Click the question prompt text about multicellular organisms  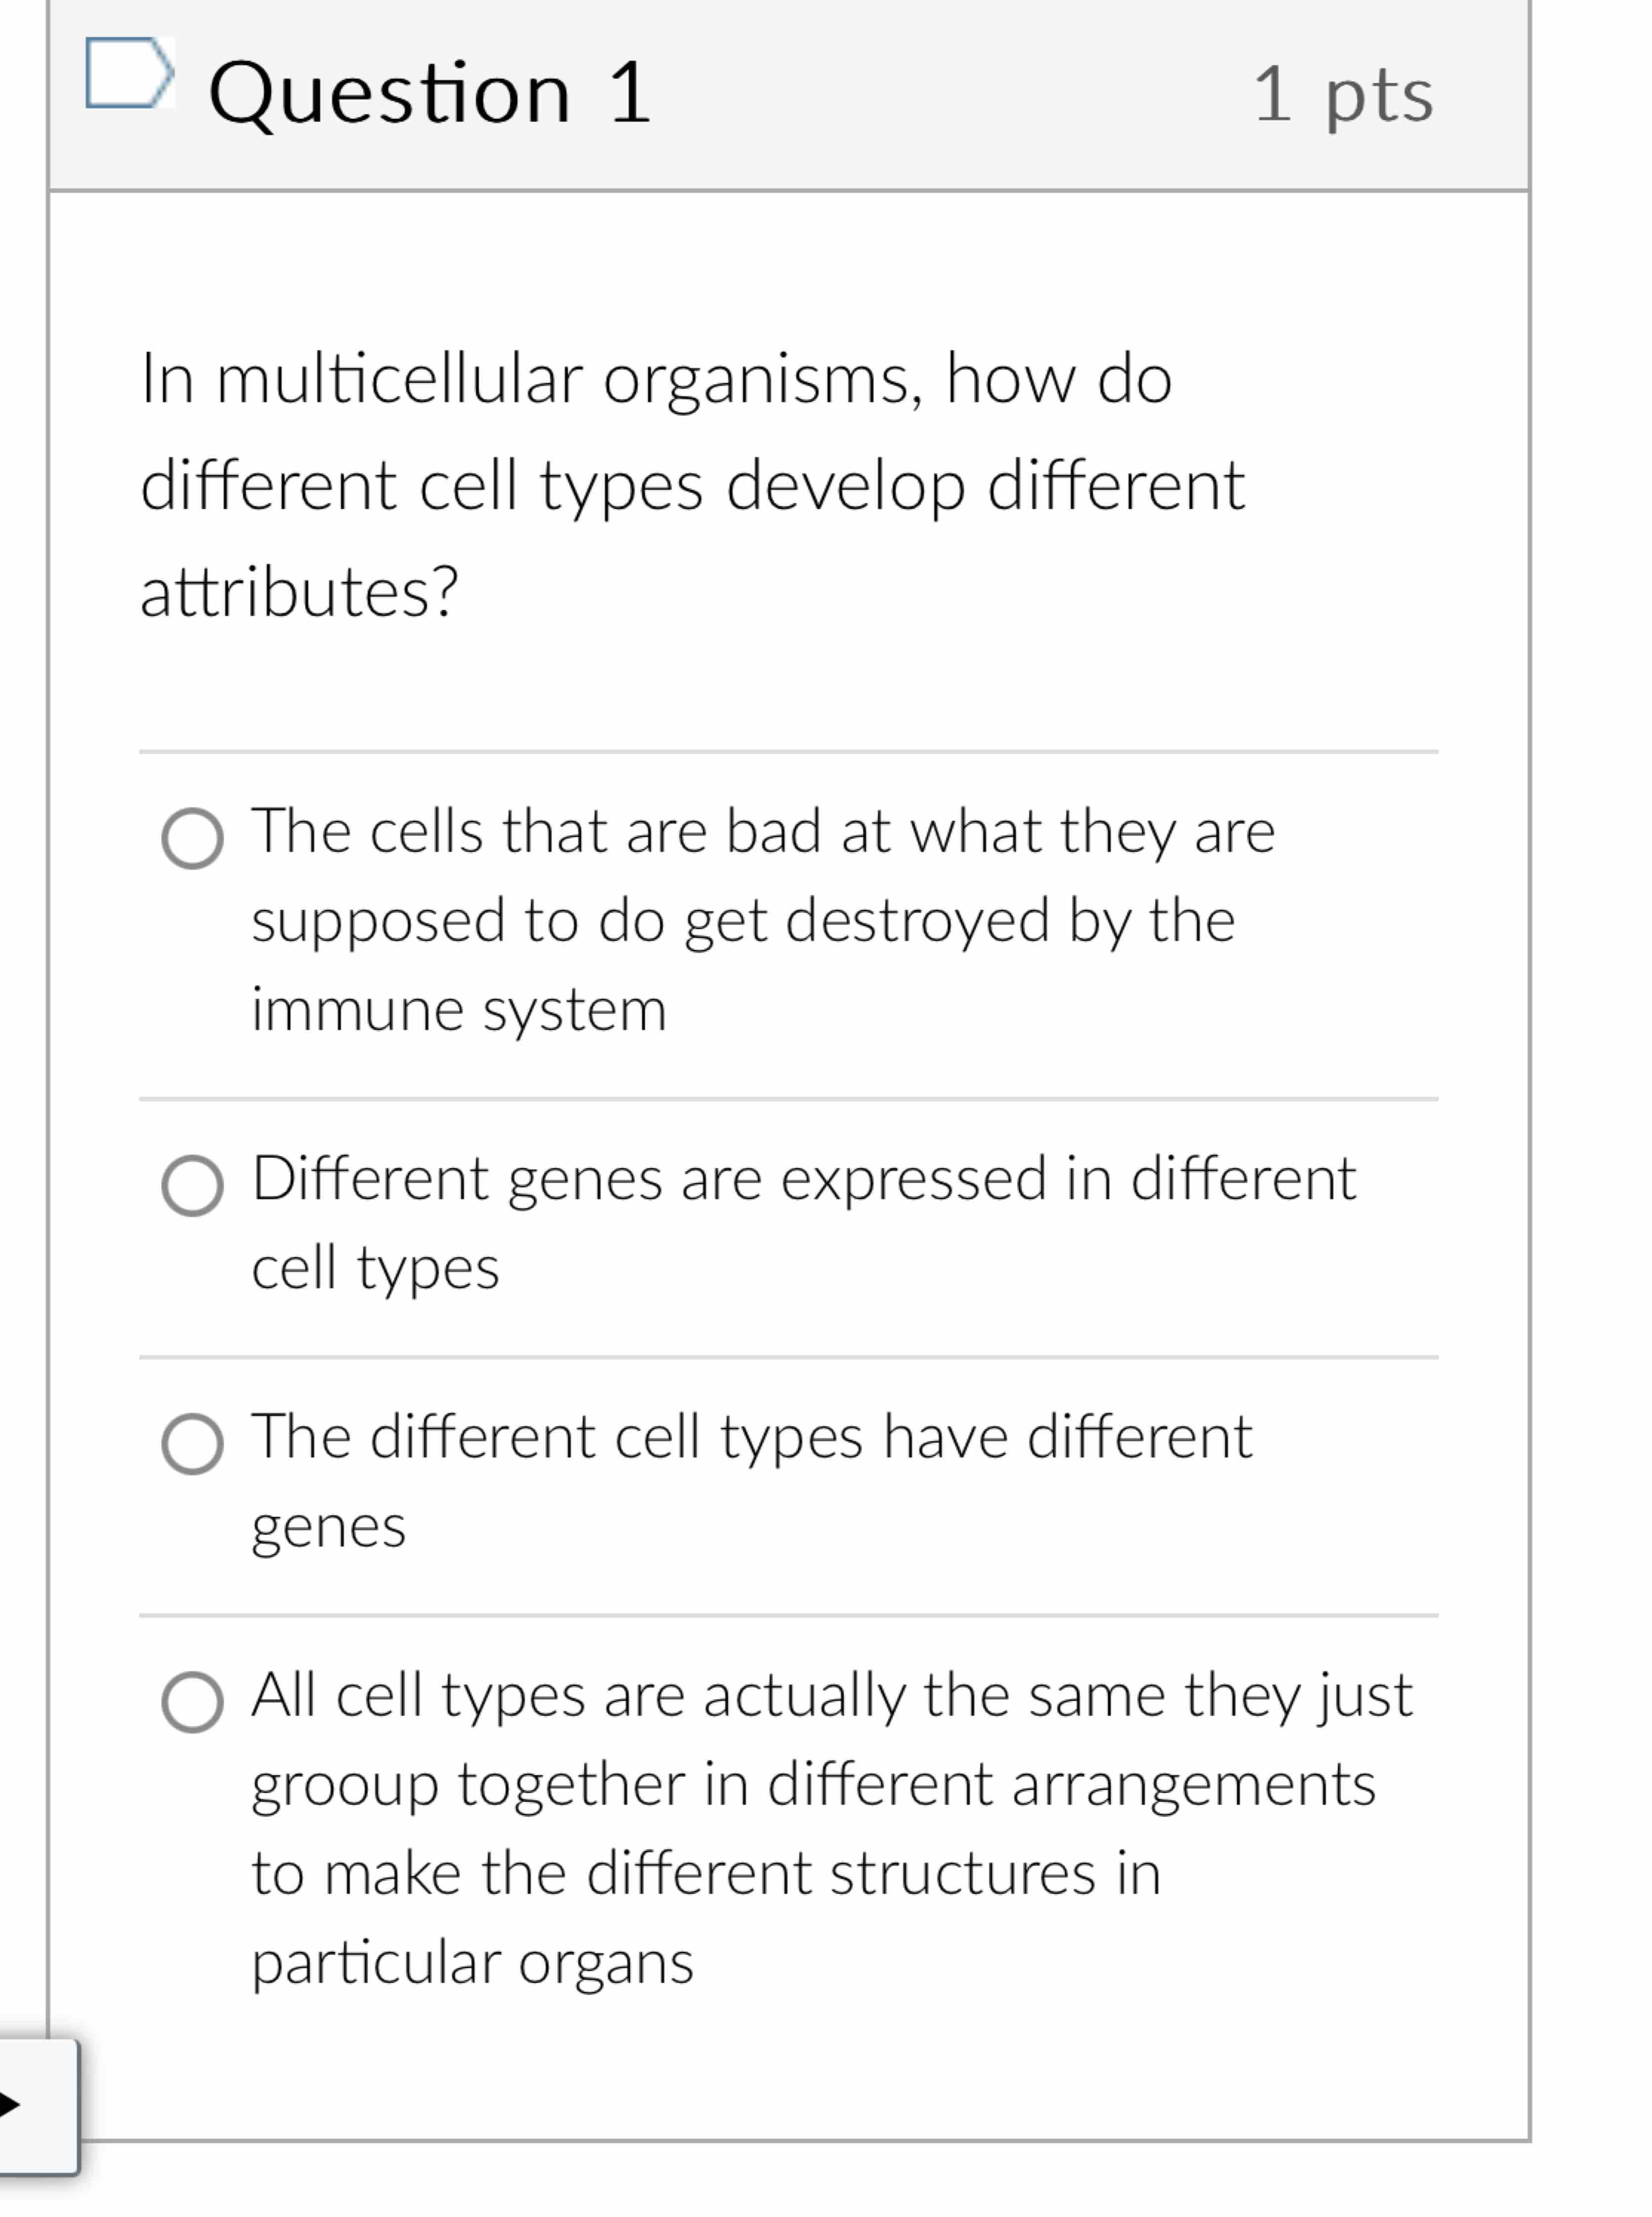(x=690, y=480)
